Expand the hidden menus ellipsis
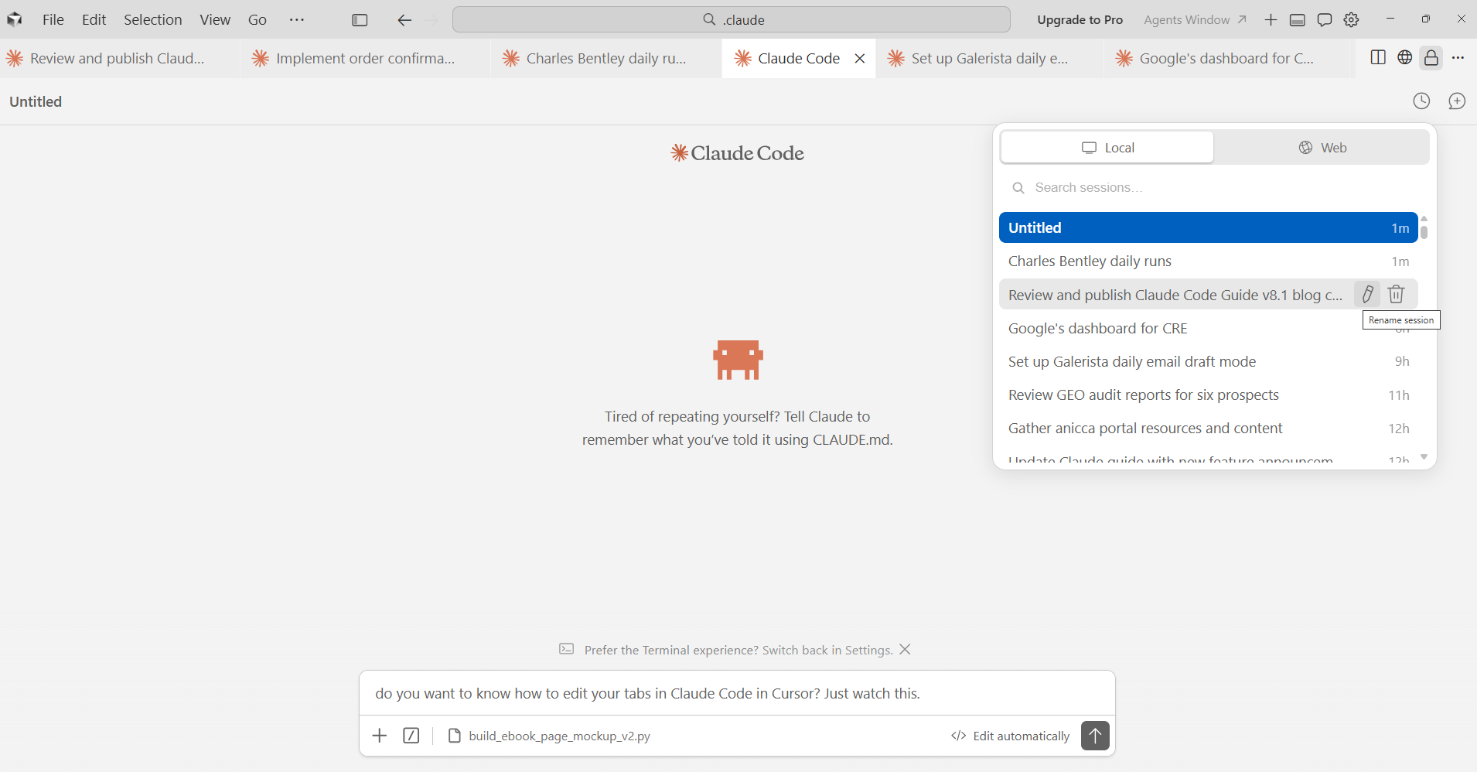 (297, 19)
